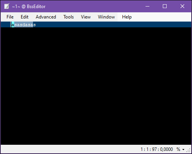Image resolution: width=192 pixels, height=154 pixels.
Task: Click the BssEditor notepad icon in title bar
Action: (x=7, y=6)
